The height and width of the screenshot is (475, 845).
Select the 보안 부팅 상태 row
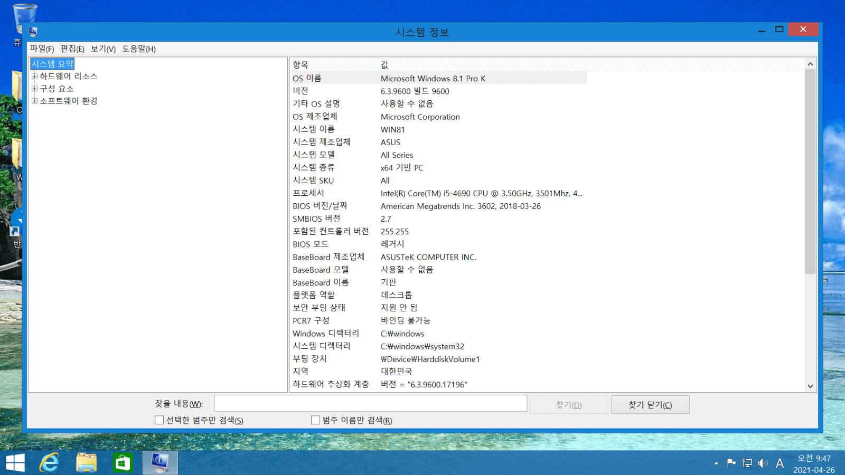click(x=438, y=308)
